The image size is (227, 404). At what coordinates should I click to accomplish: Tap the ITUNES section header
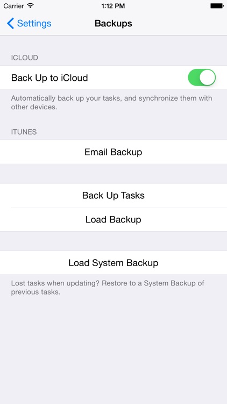[x=24, y=132]
